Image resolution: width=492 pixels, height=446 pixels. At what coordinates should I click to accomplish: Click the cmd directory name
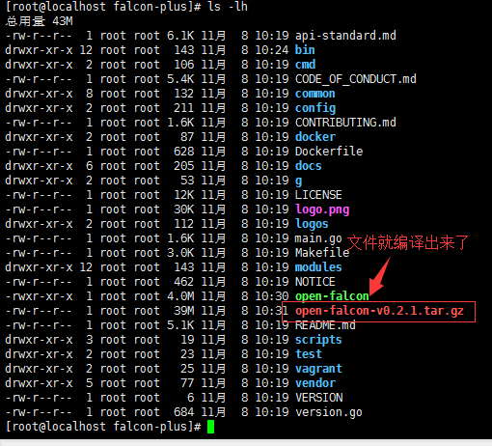click(x=305, y=65)
